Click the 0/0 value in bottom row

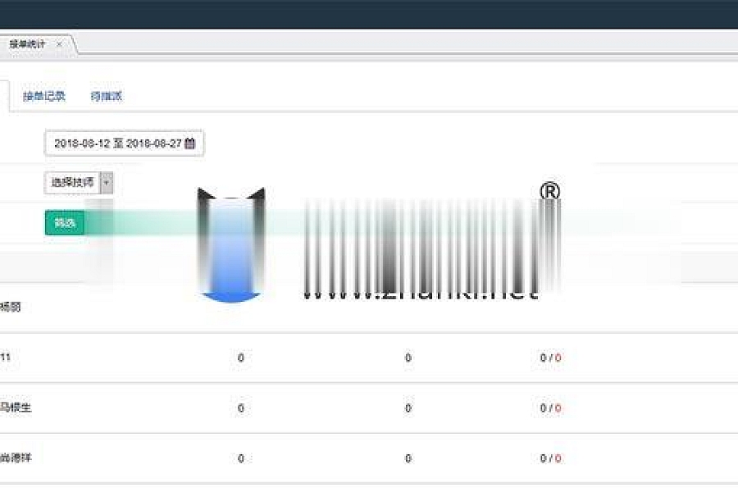[550, 458]
